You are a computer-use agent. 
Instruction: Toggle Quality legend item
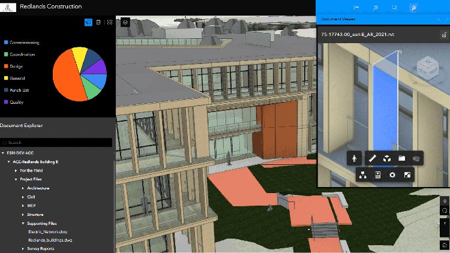13,102
